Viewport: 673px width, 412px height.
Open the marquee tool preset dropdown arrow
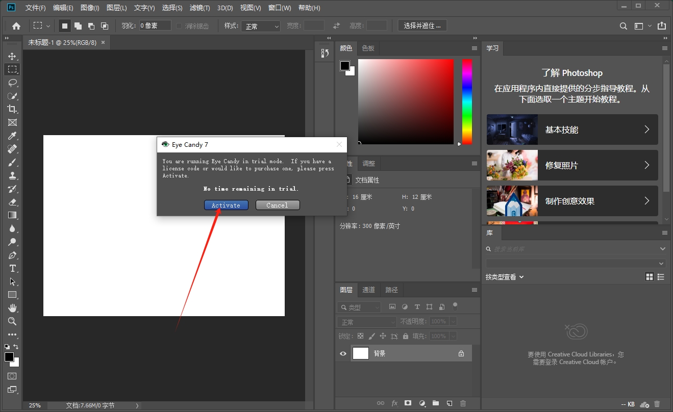tap(48, 26)
